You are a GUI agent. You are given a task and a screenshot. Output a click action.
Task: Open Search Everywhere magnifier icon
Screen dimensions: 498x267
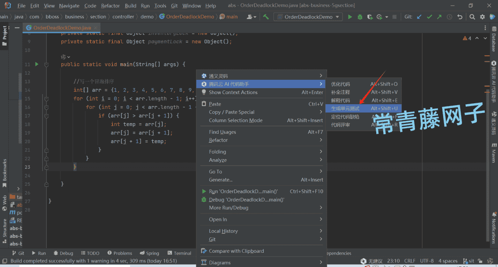(472, 17)
